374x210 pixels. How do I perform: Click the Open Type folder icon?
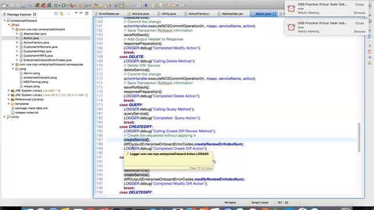[95, 5]
